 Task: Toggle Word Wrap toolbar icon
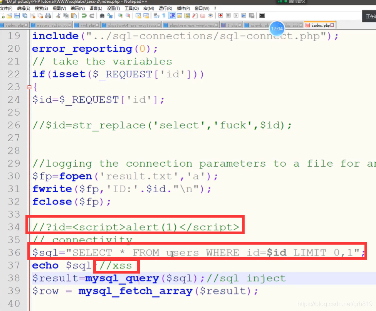(156, 16)
